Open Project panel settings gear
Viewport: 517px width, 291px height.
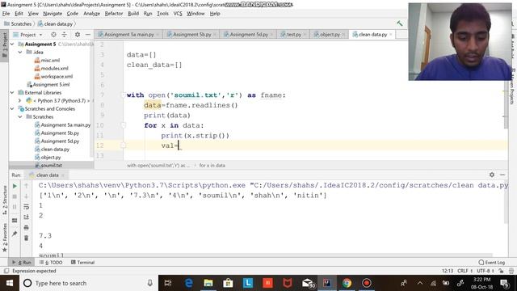(78, 34)
